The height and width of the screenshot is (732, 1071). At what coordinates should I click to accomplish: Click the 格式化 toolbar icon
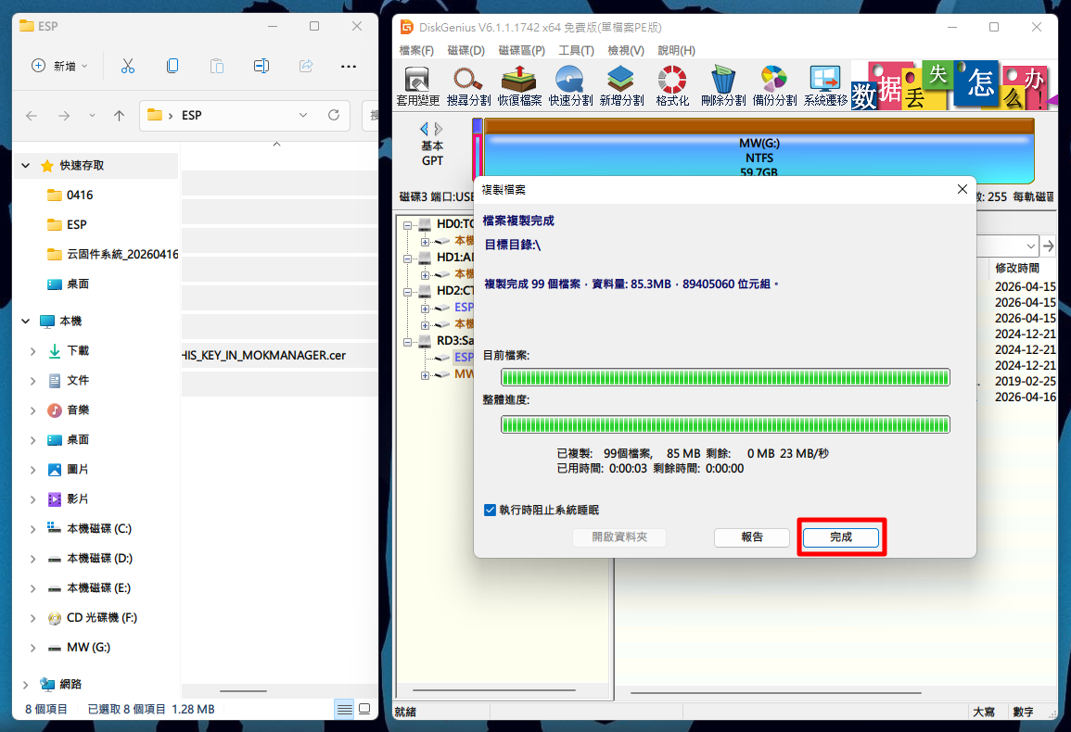point(672,86)
